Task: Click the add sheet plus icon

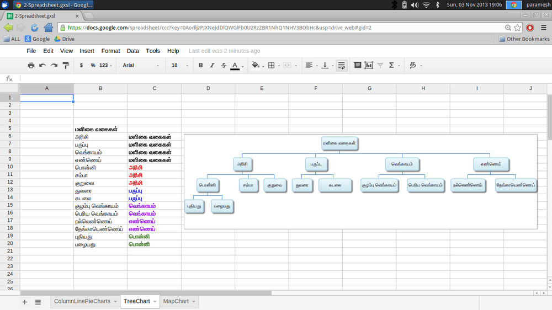Action: point(24,302)
